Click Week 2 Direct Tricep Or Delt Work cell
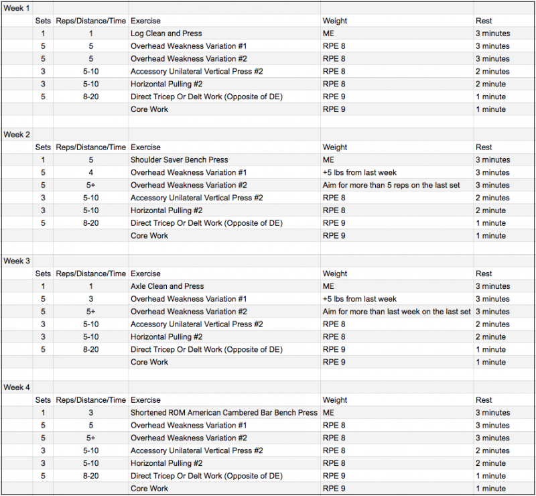536x496 pixels. 224,223
